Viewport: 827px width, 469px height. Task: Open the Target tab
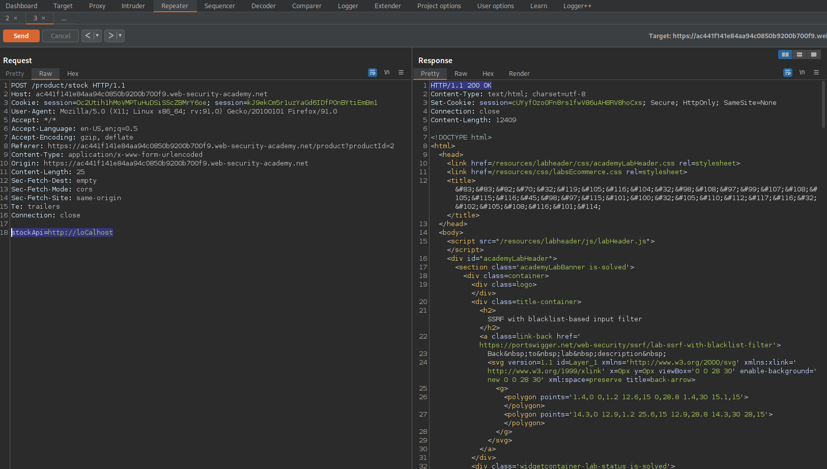click(x=63, y=6)
